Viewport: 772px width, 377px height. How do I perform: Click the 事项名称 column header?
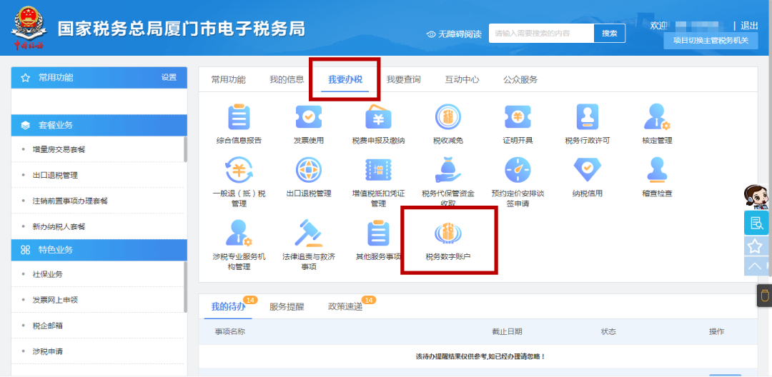coord(229,331)
